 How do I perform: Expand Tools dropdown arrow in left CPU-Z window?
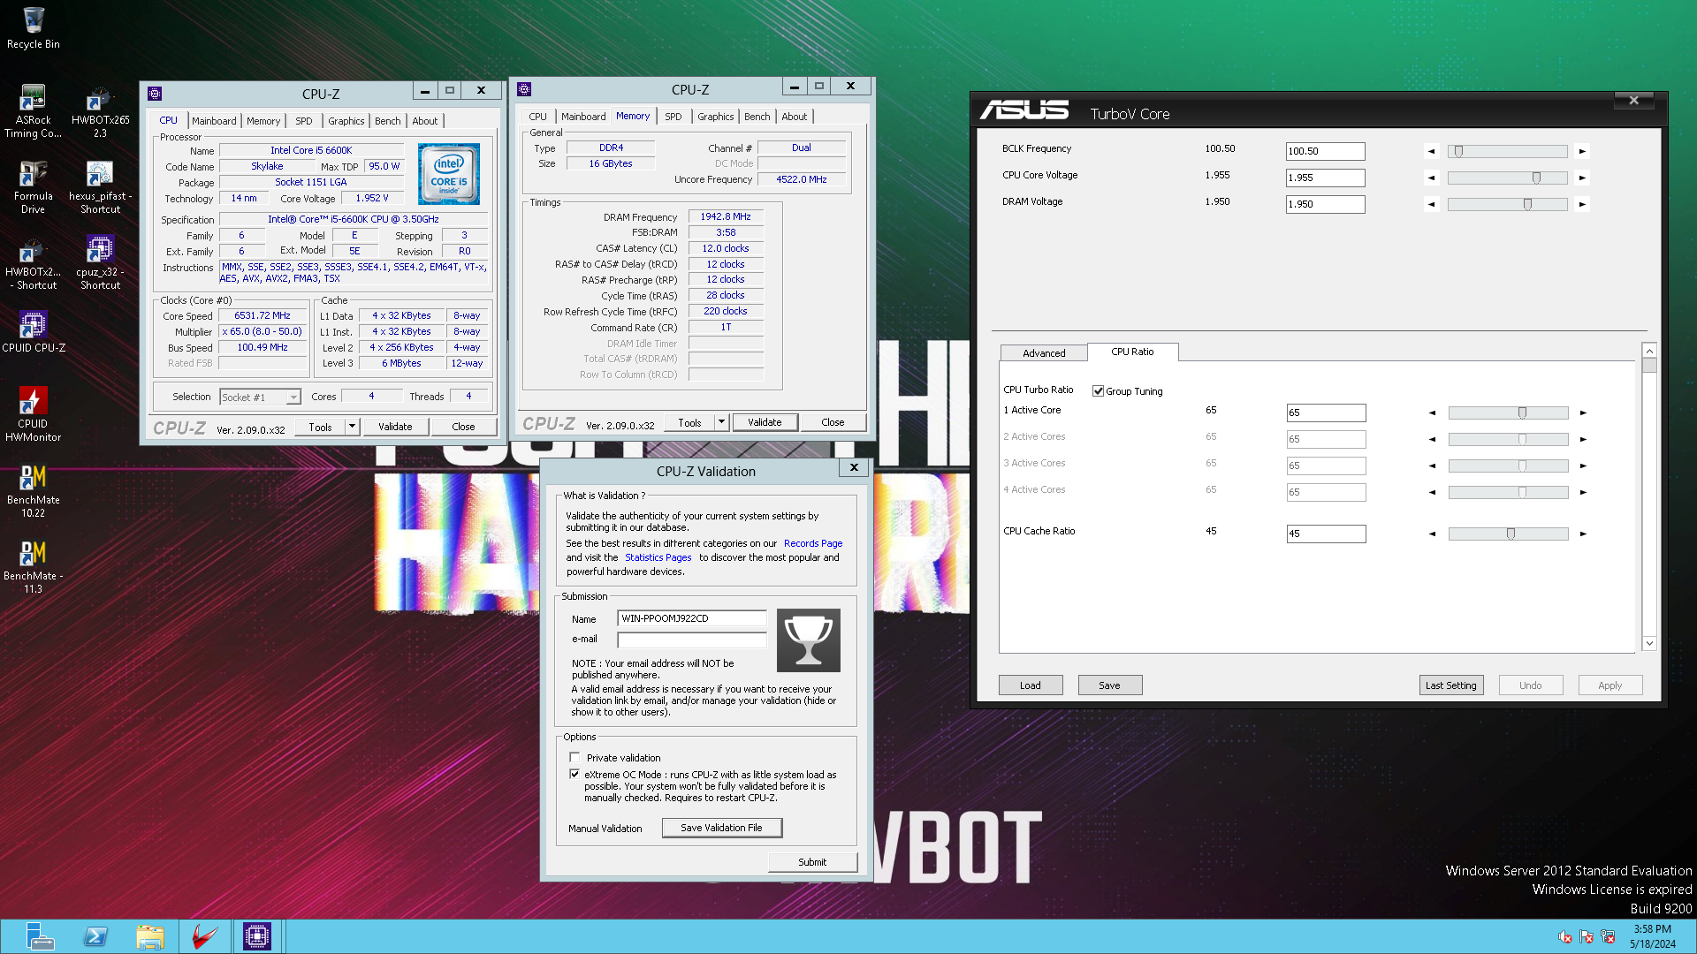coord(352,427)
